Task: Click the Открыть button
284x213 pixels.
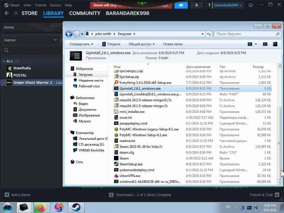Action: pos(111,44)
